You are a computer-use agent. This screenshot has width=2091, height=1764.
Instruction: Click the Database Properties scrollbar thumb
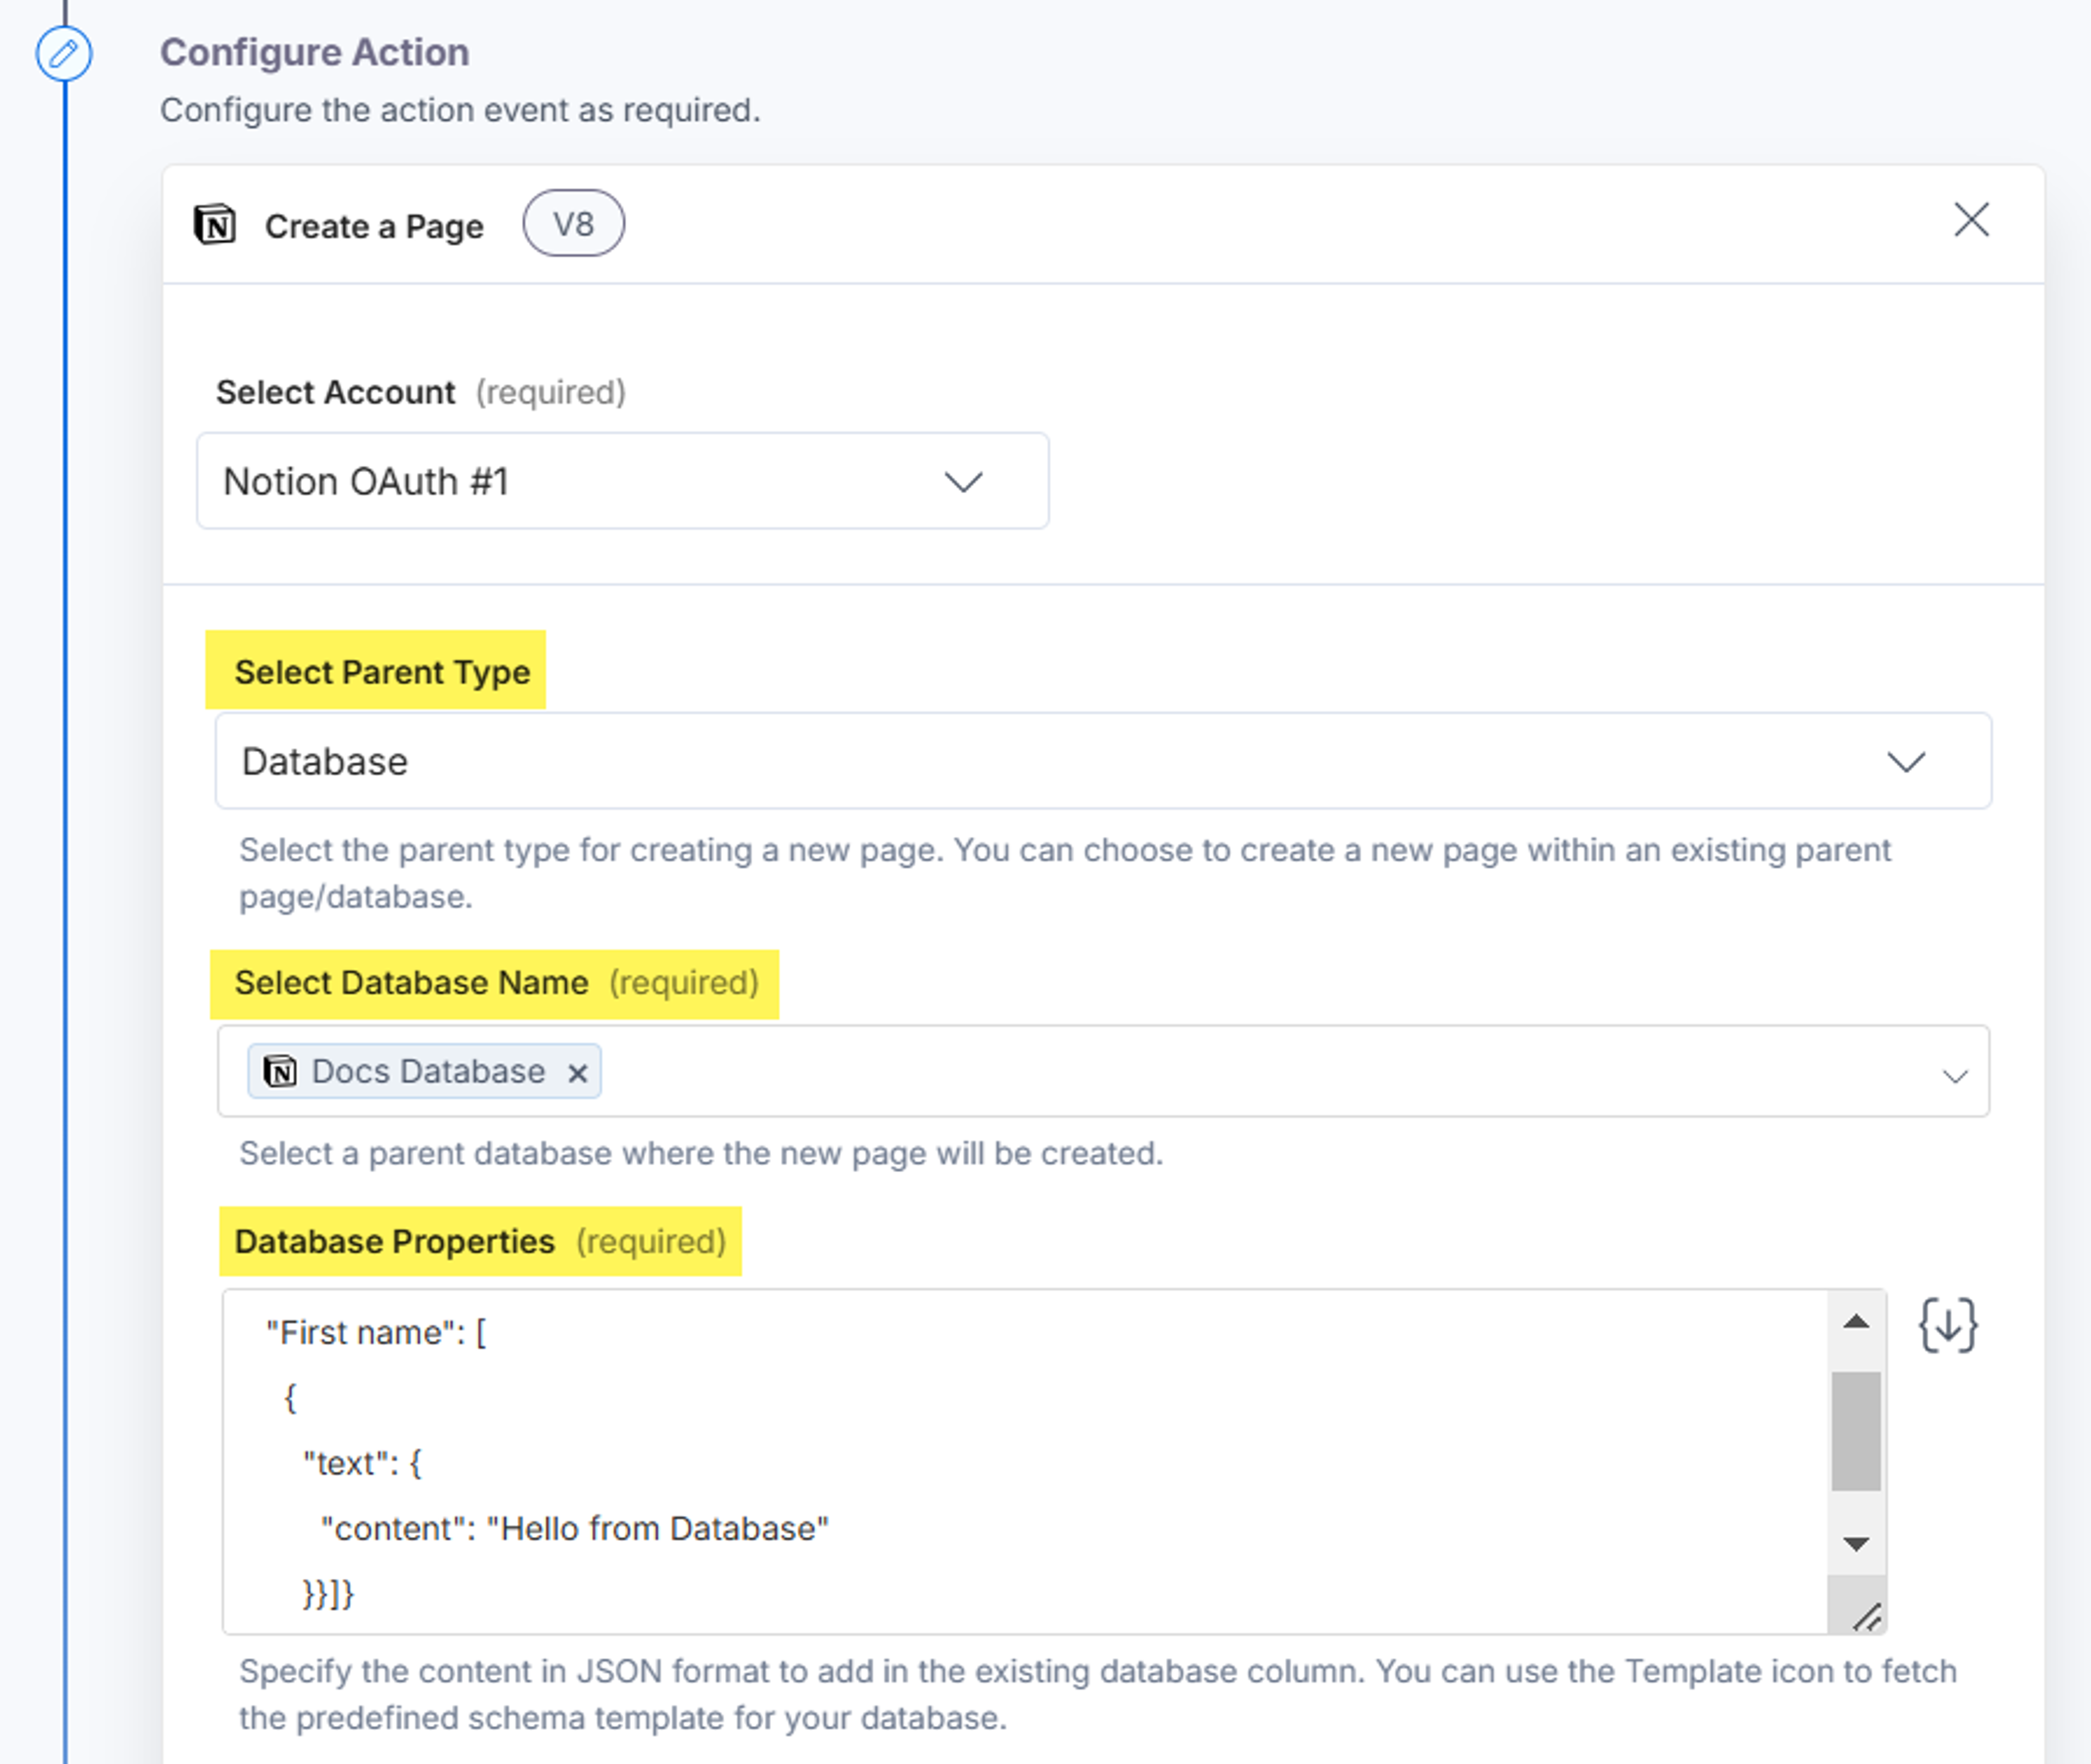1856,1431
